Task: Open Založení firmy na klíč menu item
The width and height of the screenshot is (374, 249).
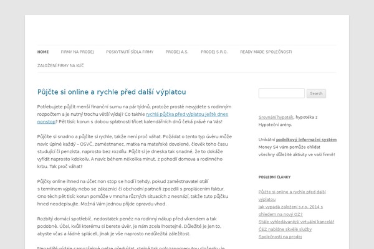Action: point(60,65)
